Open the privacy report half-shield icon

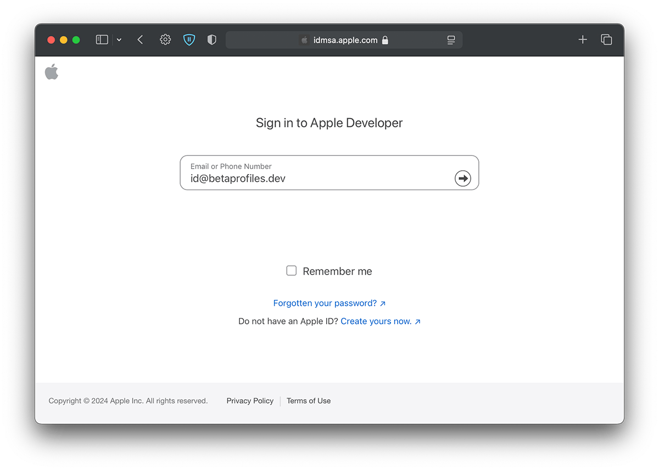(x=212, y=40)
